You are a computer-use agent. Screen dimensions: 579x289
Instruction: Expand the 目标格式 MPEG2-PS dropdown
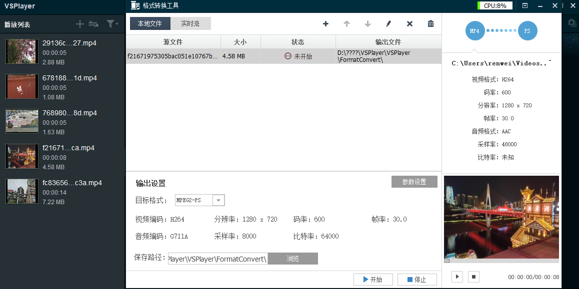coord(218,201)
